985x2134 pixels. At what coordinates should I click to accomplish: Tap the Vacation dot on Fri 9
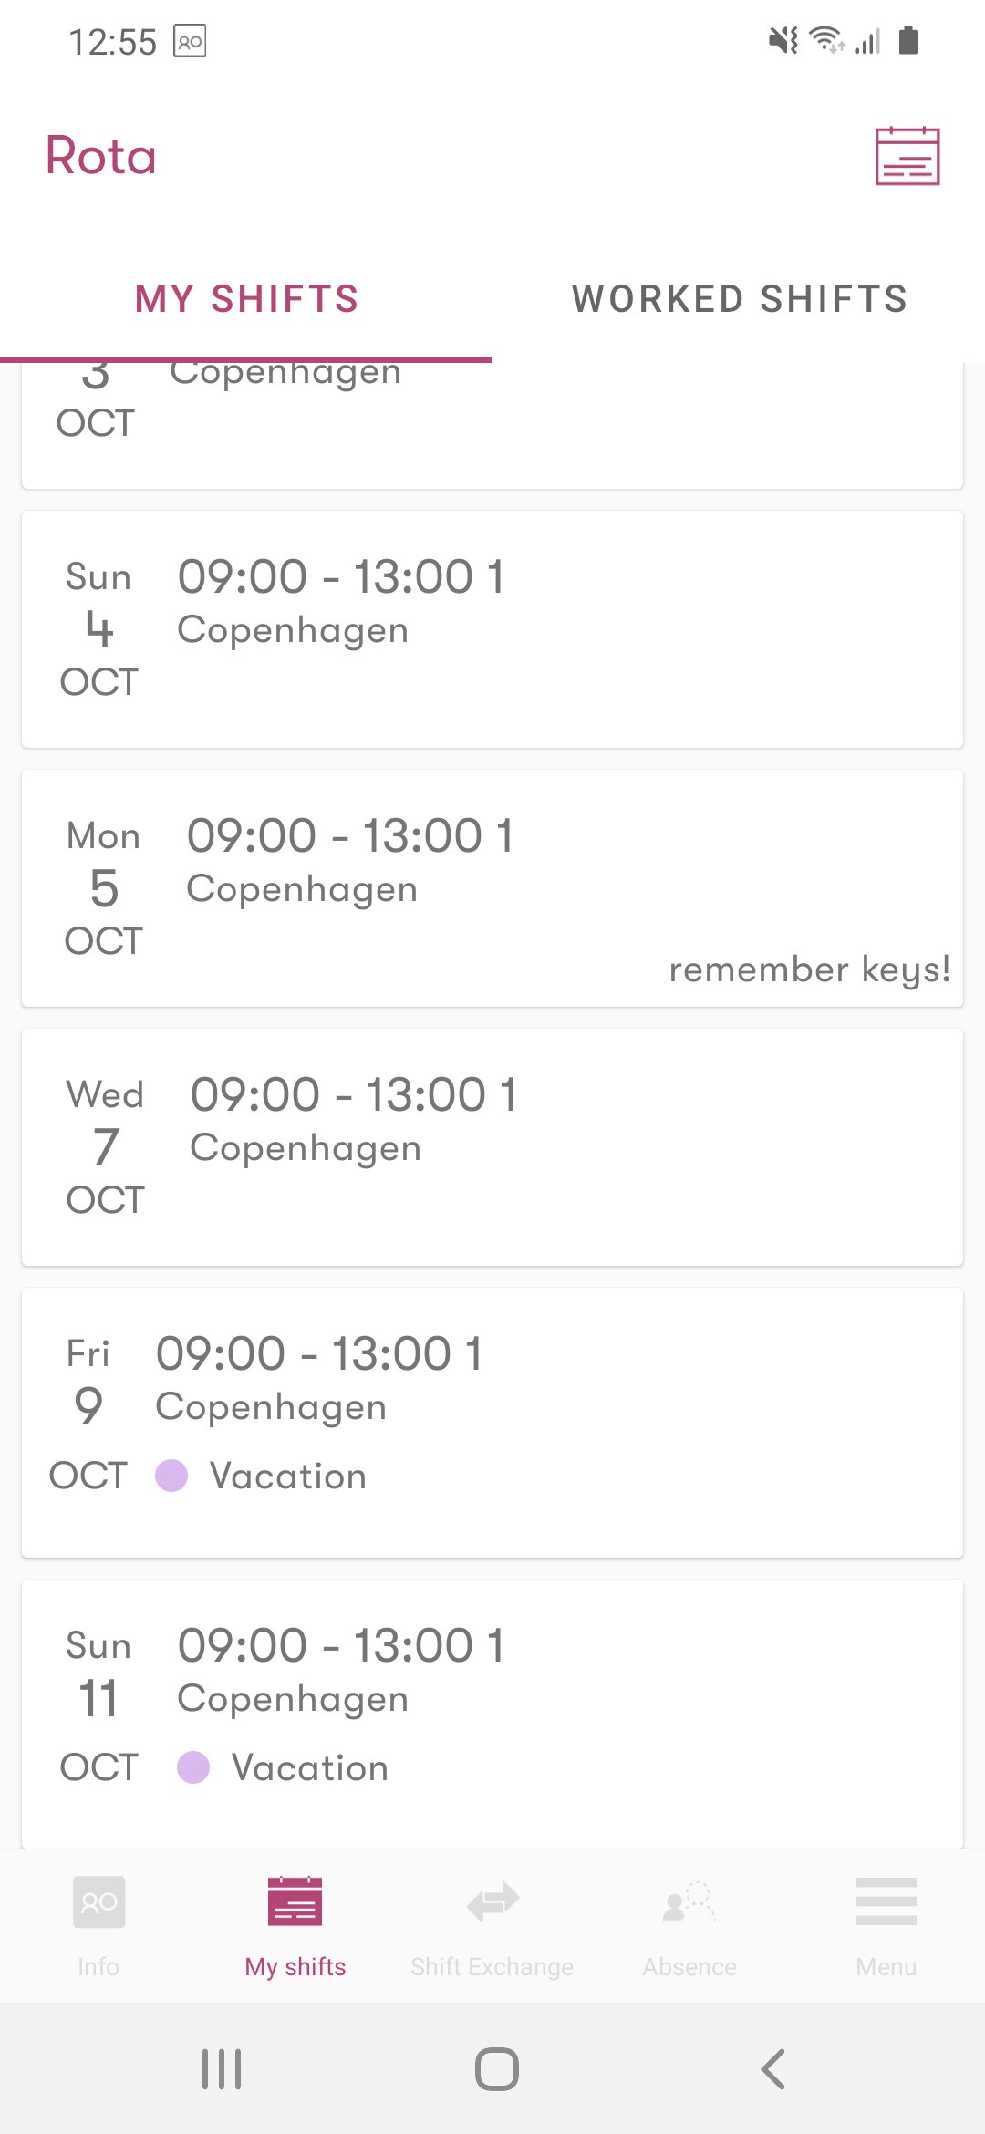click(x=171, y=1476)
